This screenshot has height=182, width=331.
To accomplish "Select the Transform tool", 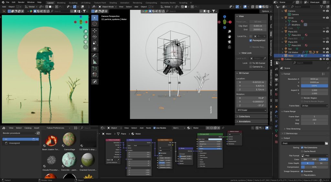I will [95, 49].
